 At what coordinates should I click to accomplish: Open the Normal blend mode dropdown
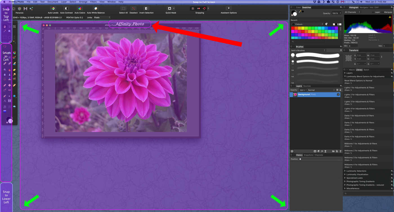[321, 90]
